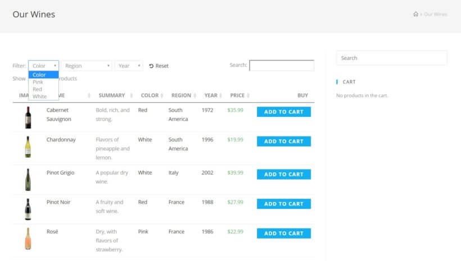
Task: Open Pinot Grigio product name
Action: point(60,173)
